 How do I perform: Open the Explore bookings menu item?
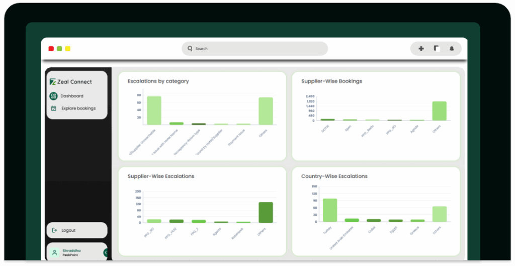78,108
